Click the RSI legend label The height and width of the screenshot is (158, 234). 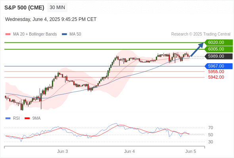click(16, 118)
